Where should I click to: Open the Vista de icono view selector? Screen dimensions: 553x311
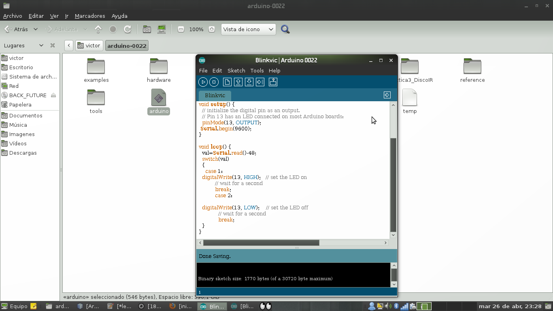(x=248, y=29)
